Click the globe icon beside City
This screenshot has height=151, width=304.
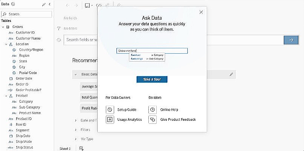tap(14, 67)
